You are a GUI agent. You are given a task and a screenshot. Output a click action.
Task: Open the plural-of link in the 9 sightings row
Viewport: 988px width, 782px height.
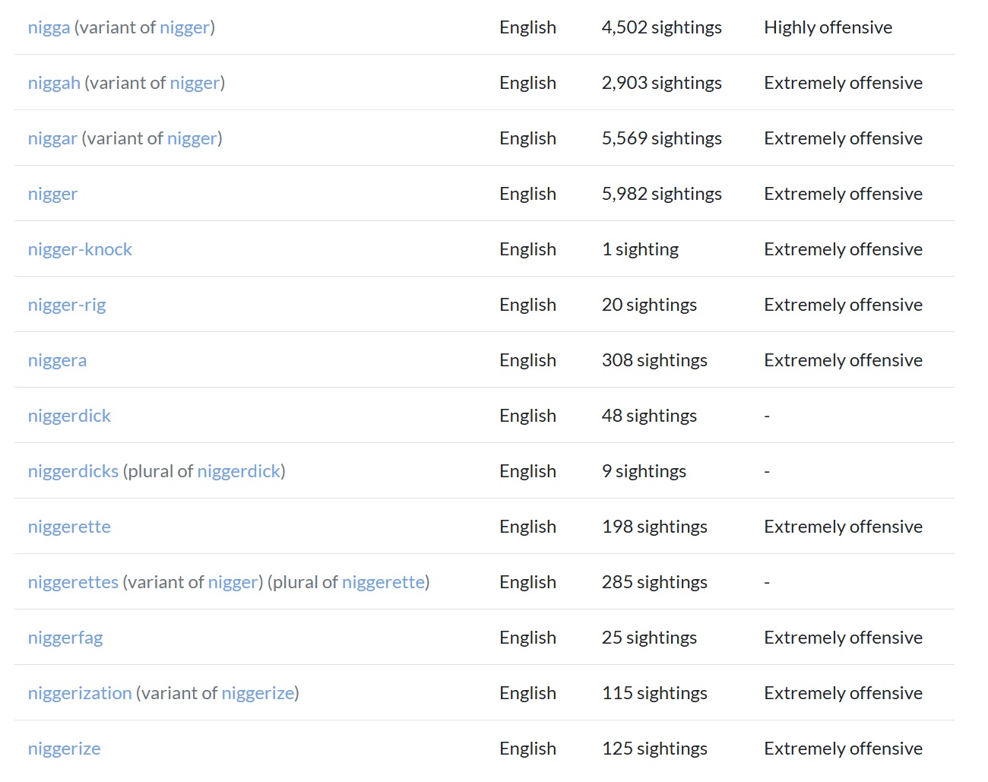pyautogui.click(x=239, y=472)
